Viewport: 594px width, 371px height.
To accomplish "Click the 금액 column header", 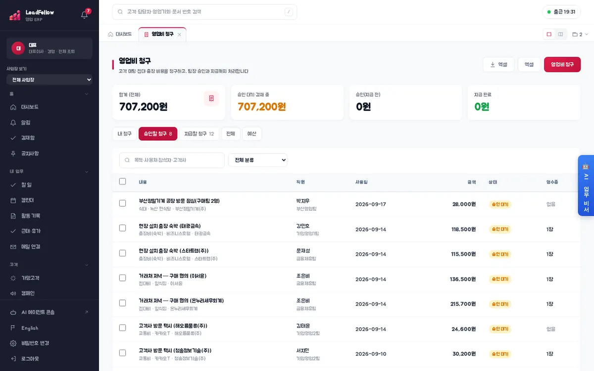I will click(x=471, y=182).
